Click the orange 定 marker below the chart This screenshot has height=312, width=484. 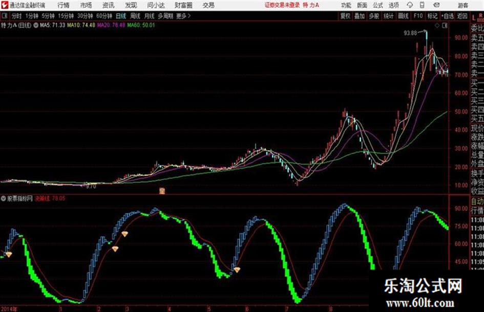click(x=162, y=191)
